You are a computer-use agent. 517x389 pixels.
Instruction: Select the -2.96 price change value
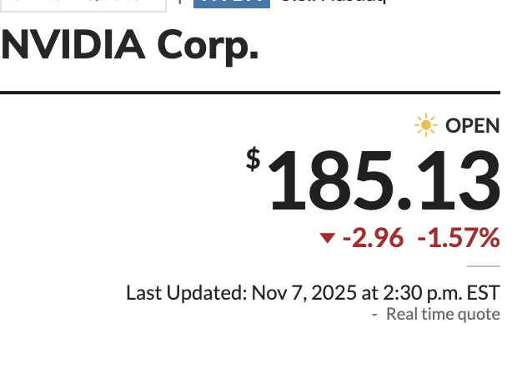point(373,239)
